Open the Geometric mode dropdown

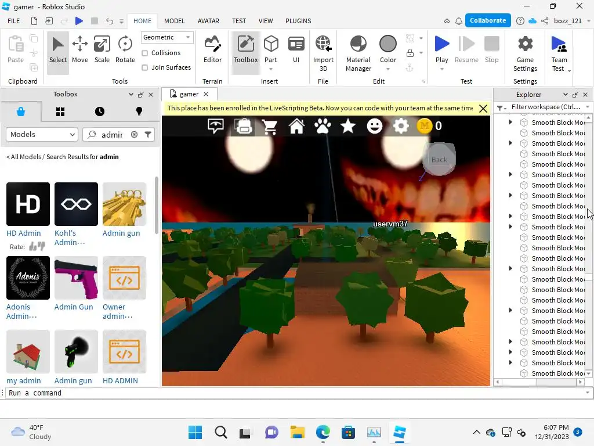pyautogui.click(x=166, y=37)
